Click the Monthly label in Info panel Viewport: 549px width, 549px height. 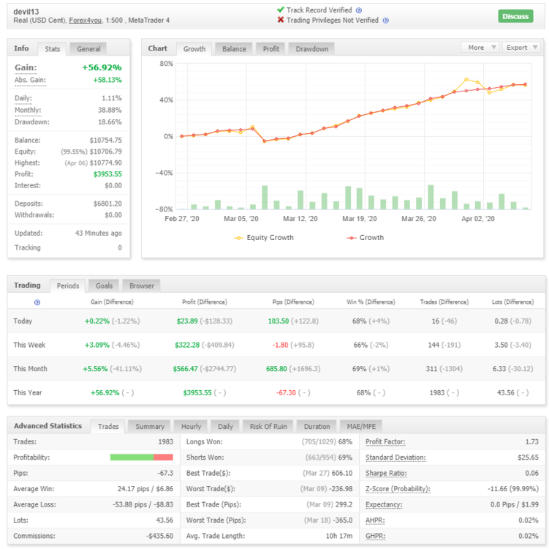[x=28, y=110]
